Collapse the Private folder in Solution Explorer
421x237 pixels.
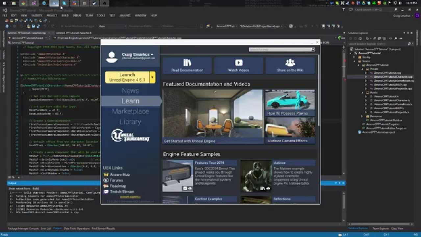pyautogui.click(x=363, y=69)
